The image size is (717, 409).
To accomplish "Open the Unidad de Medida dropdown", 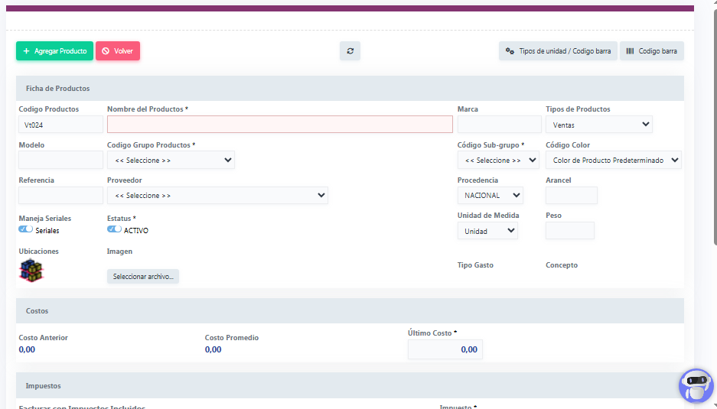I will (x=487, y=230).
